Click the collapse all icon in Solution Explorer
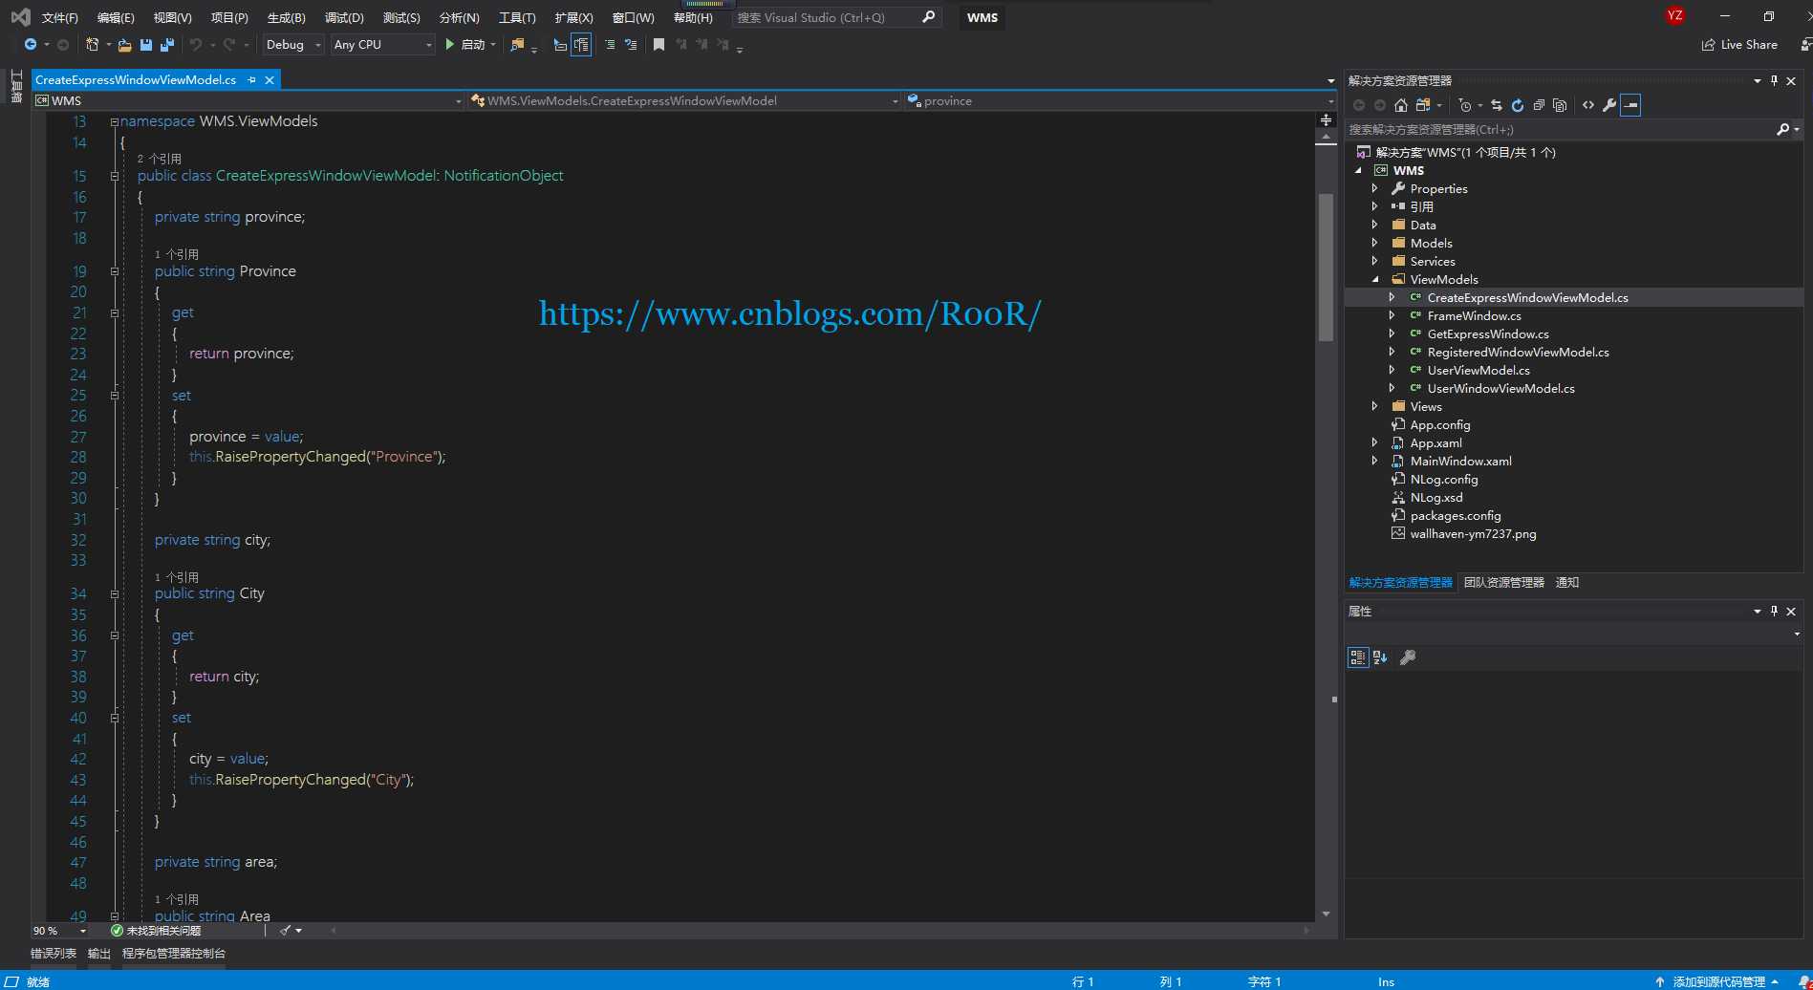This screenshot has width=1813, height=990. [1539, 105]
